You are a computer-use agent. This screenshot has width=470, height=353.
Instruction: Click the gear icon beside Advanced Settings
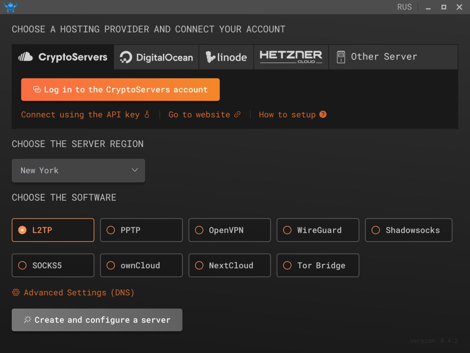click(x=16, y=292)
